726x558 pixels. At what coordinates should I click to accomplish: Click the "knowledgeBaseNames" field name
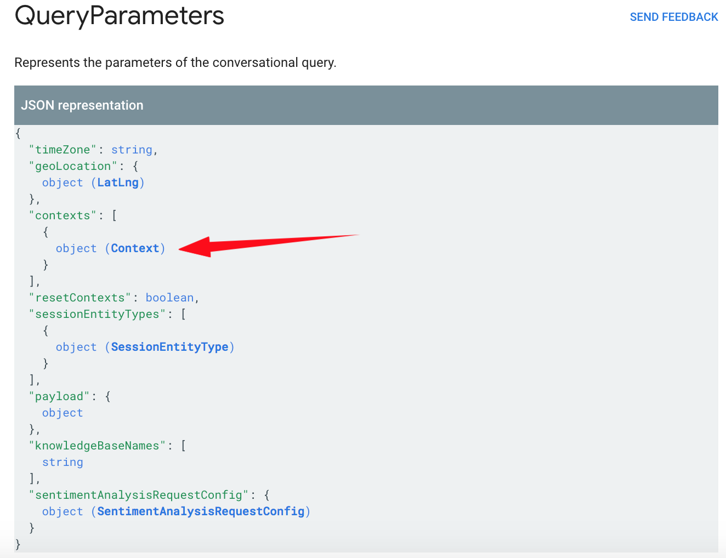[97, 446]
